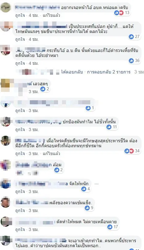Click ถูกใจ under the ตัดหำให้หมด comment
Viewport: 144px width, 250px height.
[20, 229]
